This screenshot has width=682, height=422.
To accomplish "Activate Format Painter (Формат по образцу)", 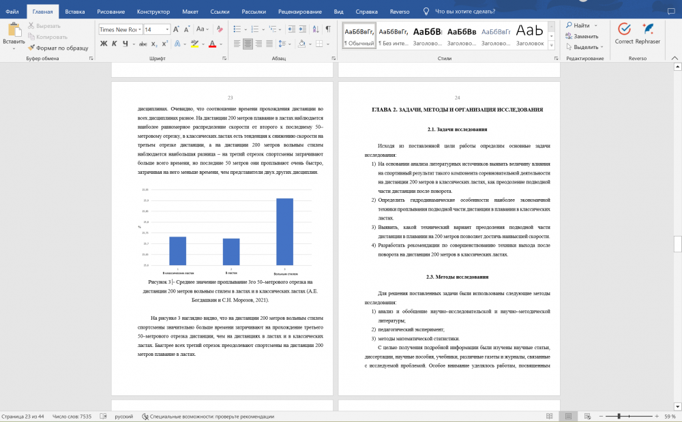I will click(58, 48).
